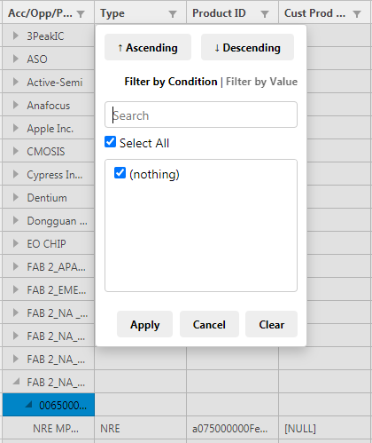Clear the current filter
The image size is (372, 443).
(x=271, y=324)
